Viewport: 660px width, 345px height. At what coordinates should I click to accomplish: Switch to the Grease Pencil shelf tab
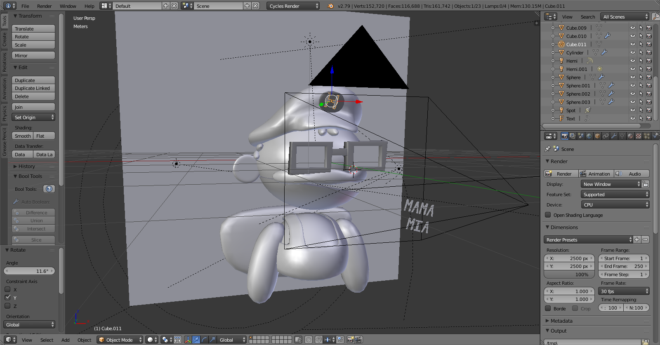coord(5,142)
